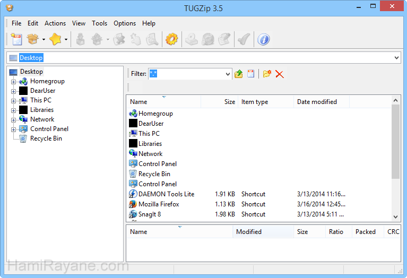
Task: Open the dropdown arrow next to Add icon
Action: (x=108, y=39)
